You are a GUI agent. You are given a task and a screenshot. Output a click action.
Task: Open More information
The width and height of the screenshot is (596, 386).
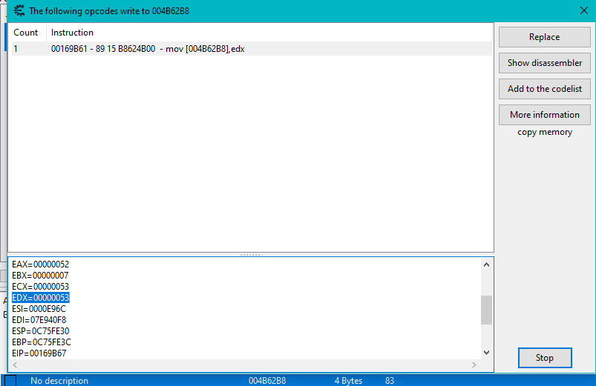click(x=544, y=115)
